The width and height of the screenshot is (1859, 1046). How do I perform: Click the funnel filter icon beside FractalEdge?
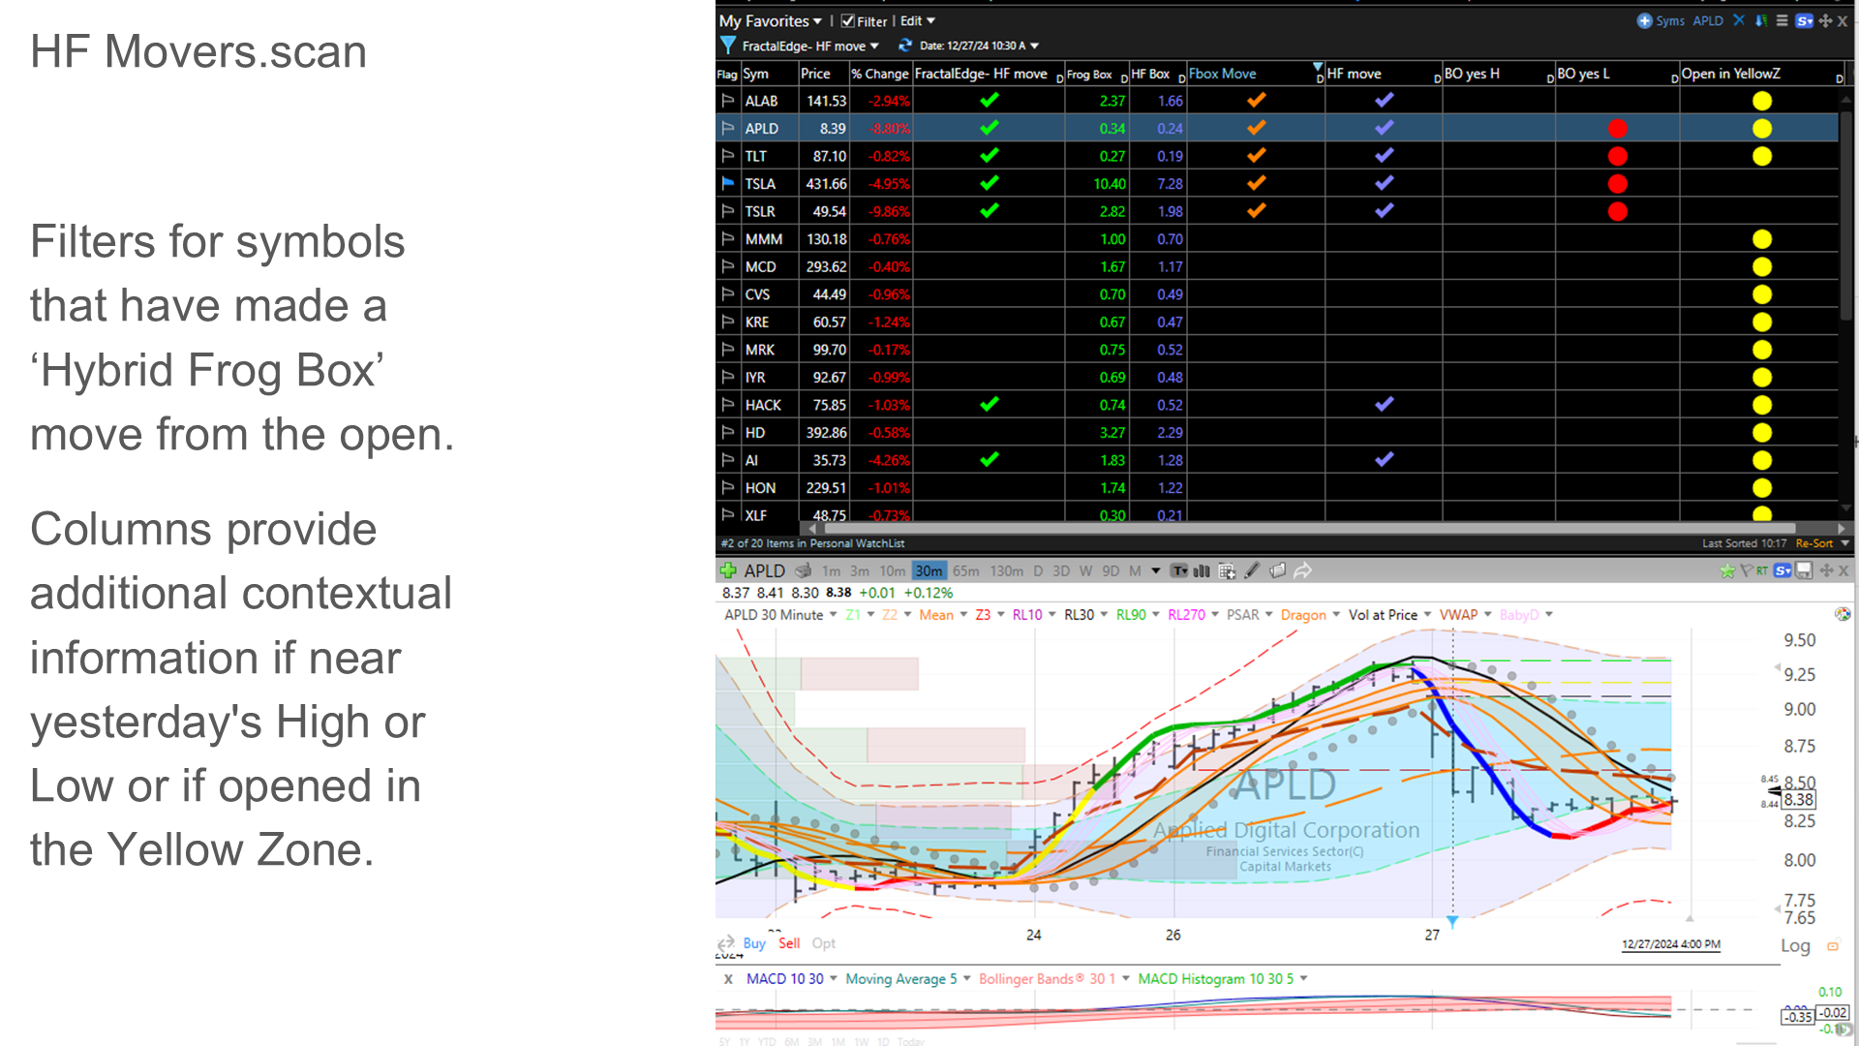point(728,46)
